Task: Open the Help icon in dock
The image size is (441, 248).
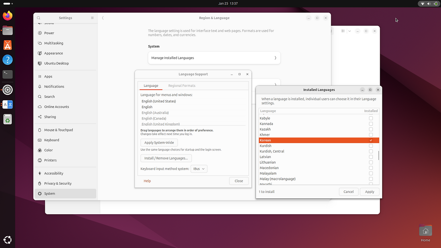Action: (x=8, y=60)
